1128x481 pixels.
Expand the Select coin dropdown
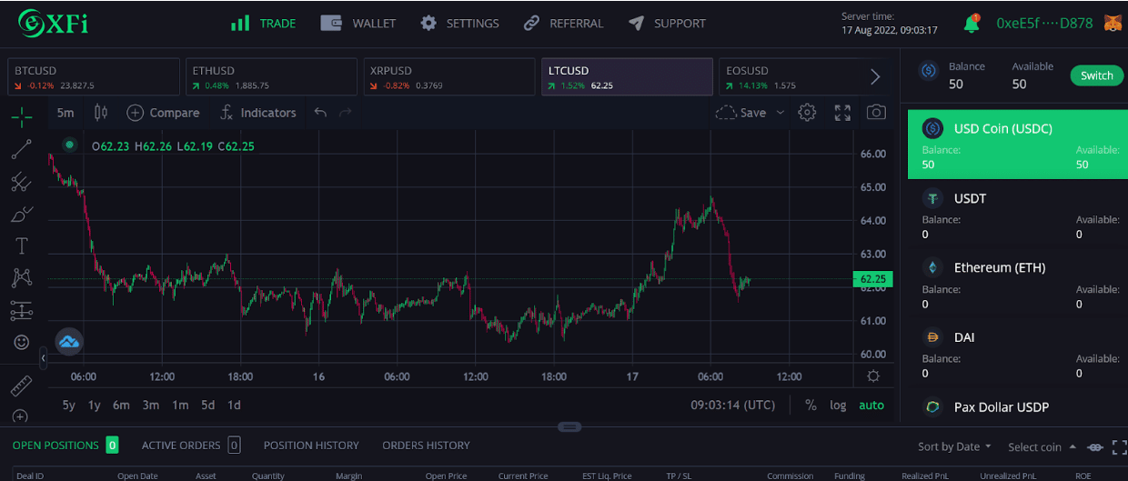pyautogui.click(x=1042, y=446)
